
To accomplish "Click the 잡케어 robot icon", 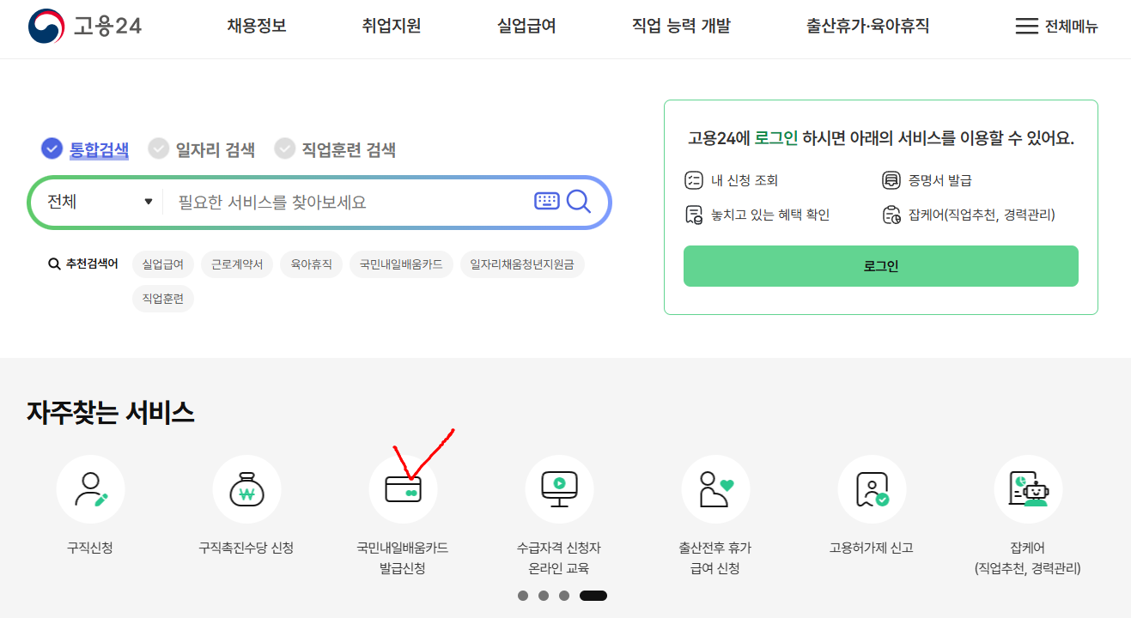I will point(1028,489).
